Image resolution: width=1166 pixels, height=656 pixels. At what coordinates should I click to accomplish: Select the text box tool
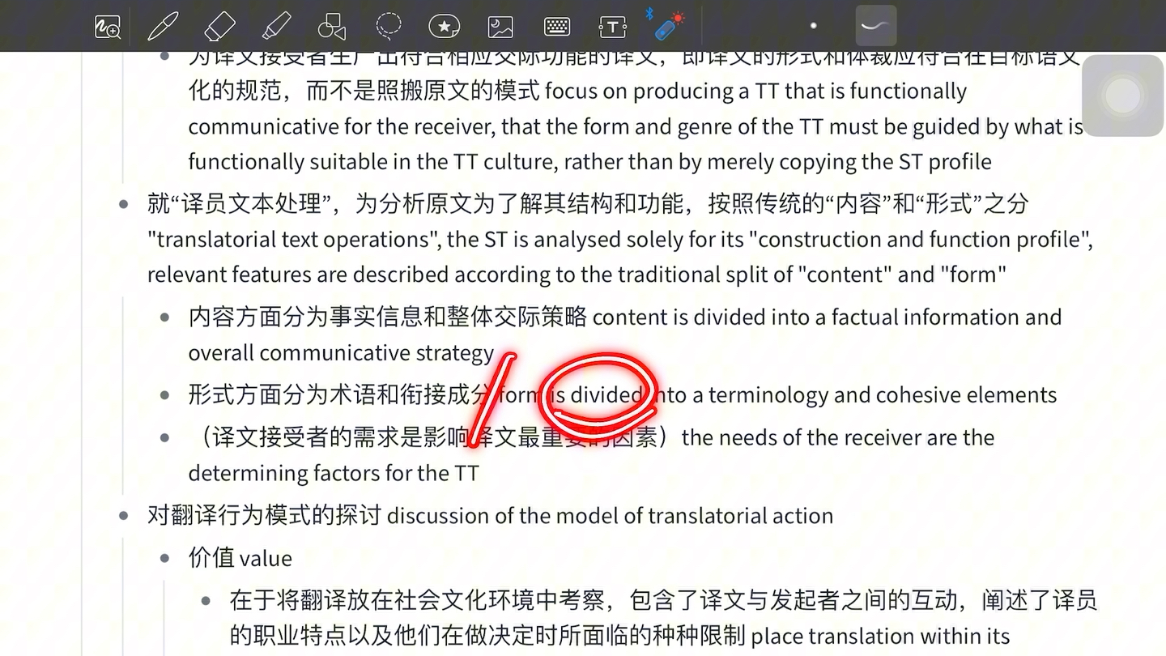[x=613, y=27]
